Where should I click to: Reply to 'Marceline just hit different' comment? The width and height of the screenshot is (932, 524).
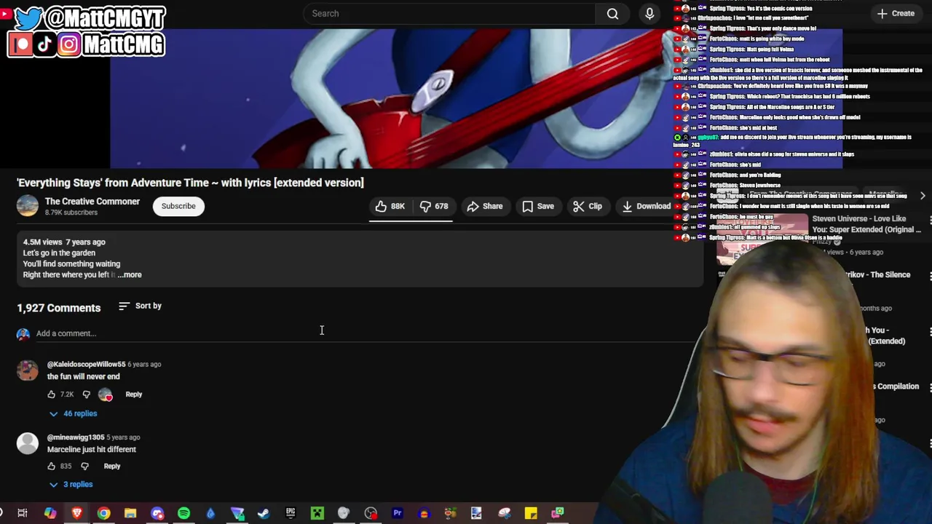coord(112,466)
